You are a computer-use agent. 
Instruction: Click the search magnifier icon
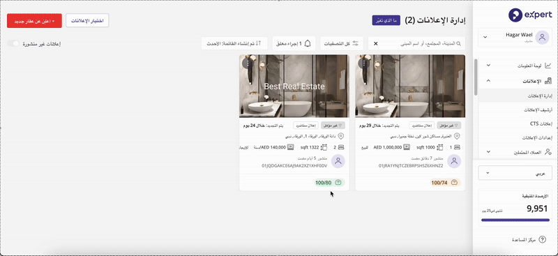459,43
